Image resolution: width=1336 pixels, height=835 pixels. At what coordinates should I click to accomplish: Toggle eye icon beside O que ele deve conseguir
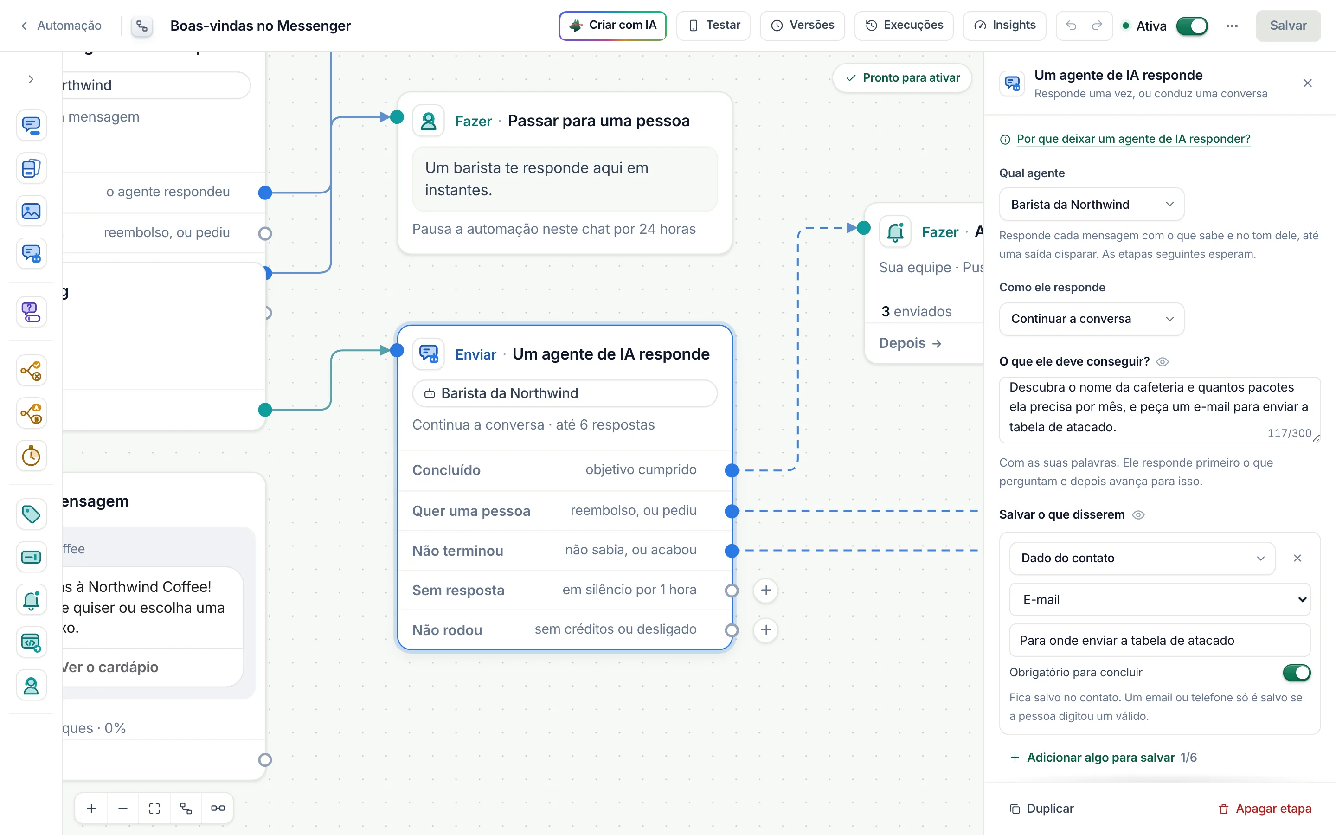1162,362
